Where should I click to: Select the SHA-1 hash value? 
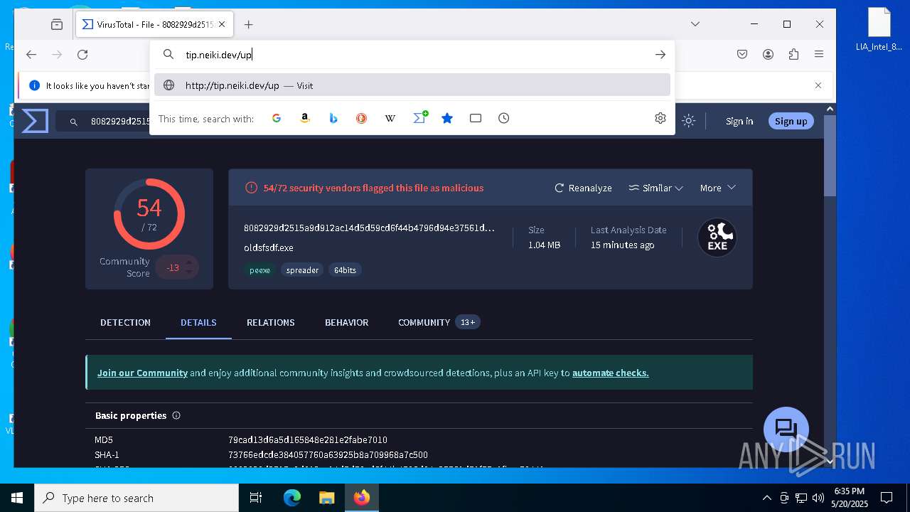[328, 454]
